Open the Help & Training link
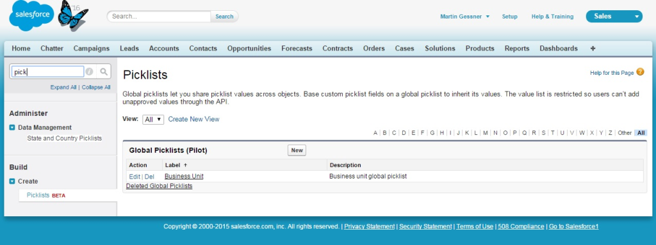The height and width of the screenshot is (245, 656). (552, 17)
